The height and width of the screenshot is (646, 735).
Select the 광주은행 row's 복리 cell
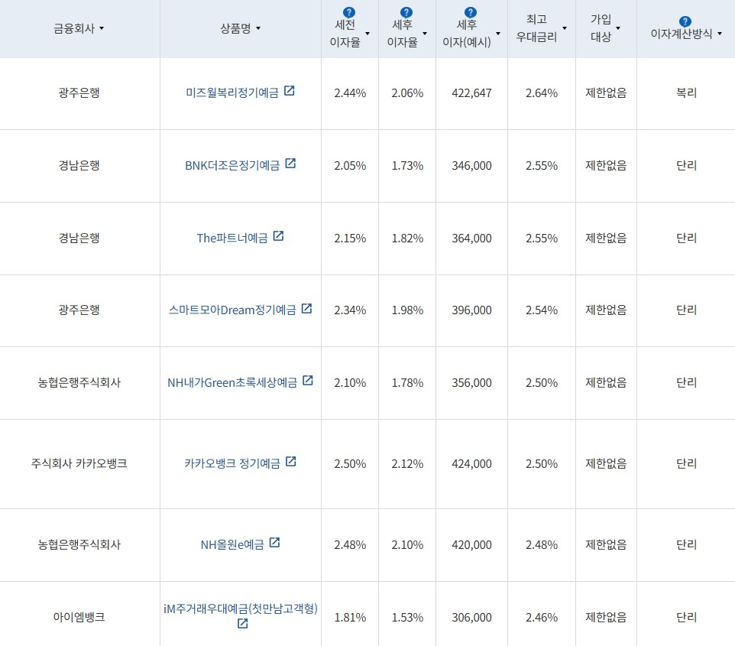(685, 93)
